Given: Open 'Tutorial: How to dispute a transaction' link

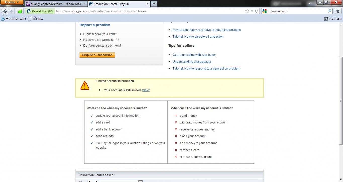Looking at the screenshot, I should tap(198, 37).
